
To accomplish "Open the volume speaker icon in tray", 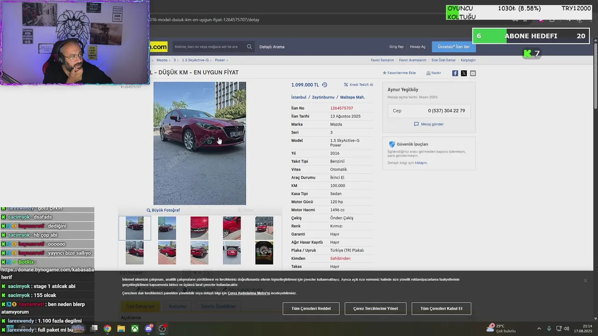I will (566, 329).
